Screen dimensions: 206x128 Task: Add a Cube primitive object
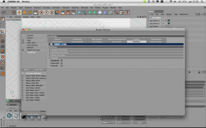(x=79, y=12)
